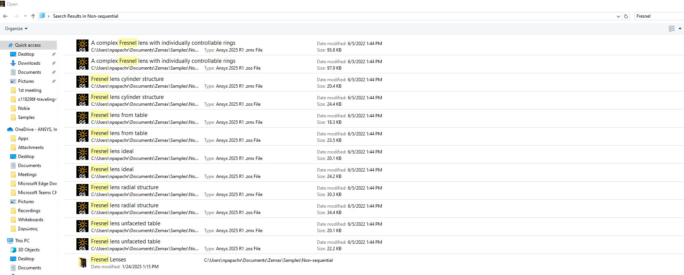This screenshot has width=684, height=275.
Task: Open more view options dropdown
Action: (680, 29)
